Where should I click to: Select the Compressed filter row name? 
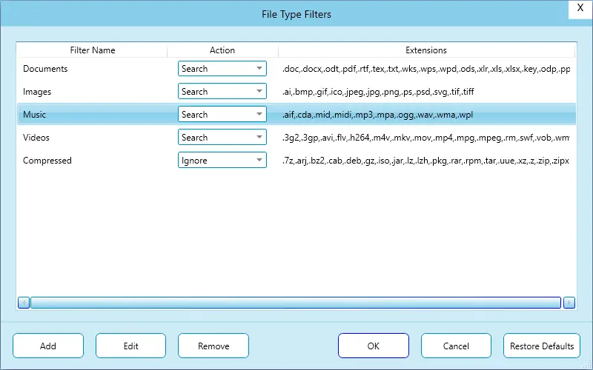47,161
